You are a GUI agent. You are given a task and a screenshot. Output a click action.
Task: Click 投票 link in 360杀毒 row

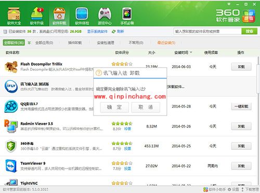tap(127, 149)
